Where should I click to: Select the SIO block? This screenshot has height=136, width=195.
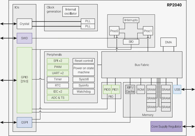[x=131, y=42]
